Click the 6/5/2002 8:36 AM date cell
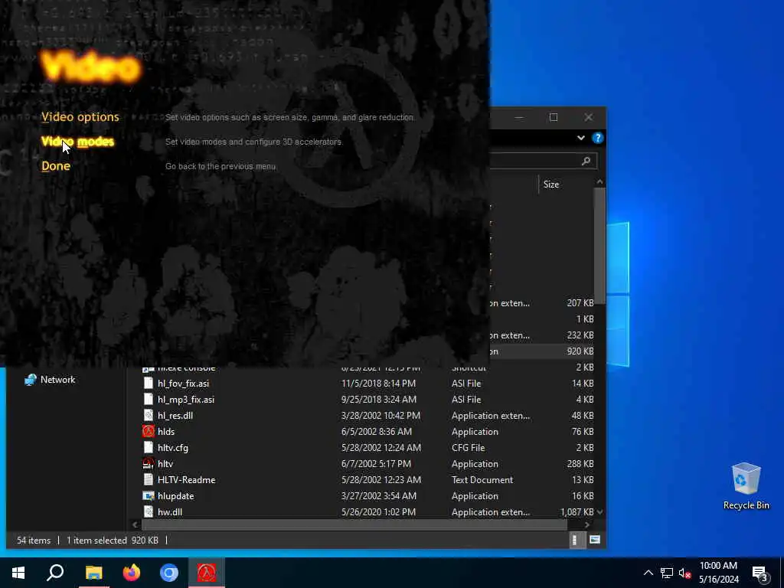This screenshot has height=588, width=784. [x=377, y=432]
